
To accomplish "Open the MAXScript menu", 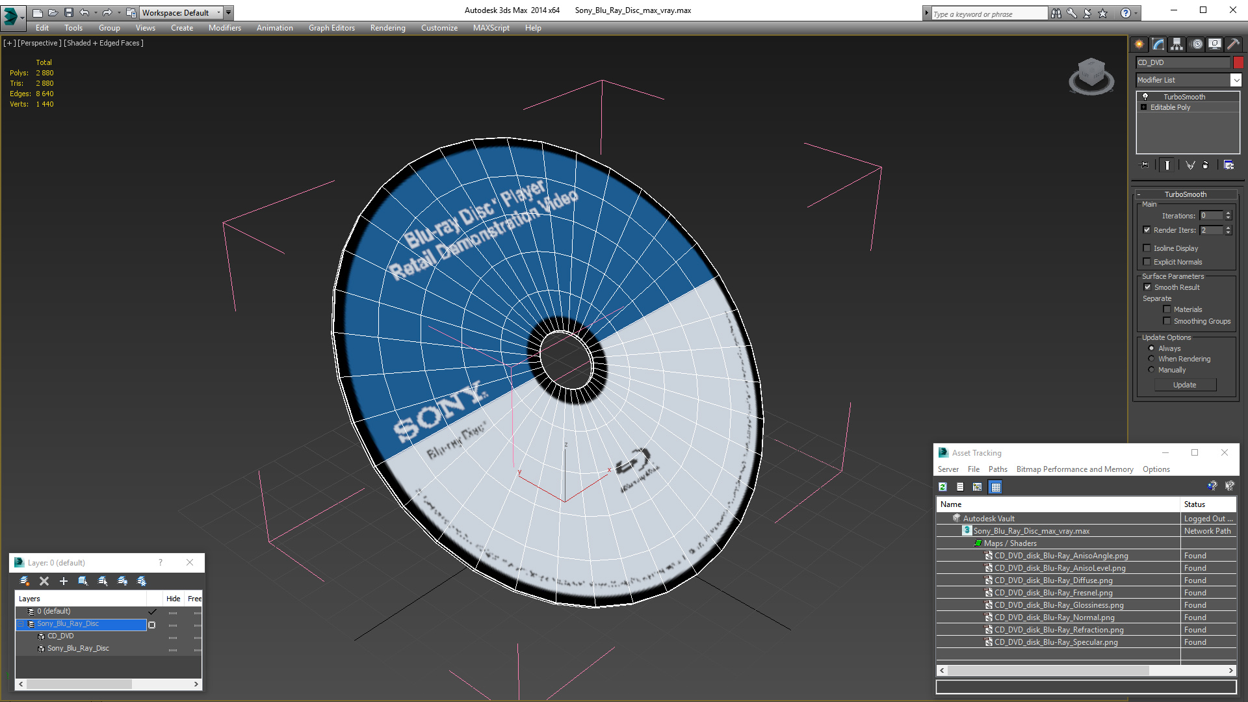I will pyautogui.click(x=491, y=28).
